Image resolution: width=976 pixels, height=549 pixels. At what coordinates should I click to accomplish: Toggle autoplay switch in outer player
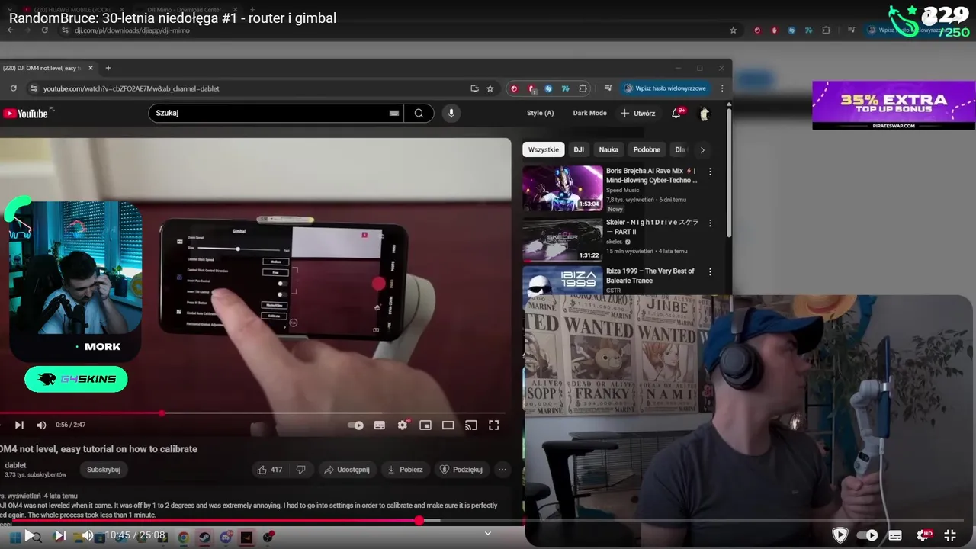coord(868,535)
